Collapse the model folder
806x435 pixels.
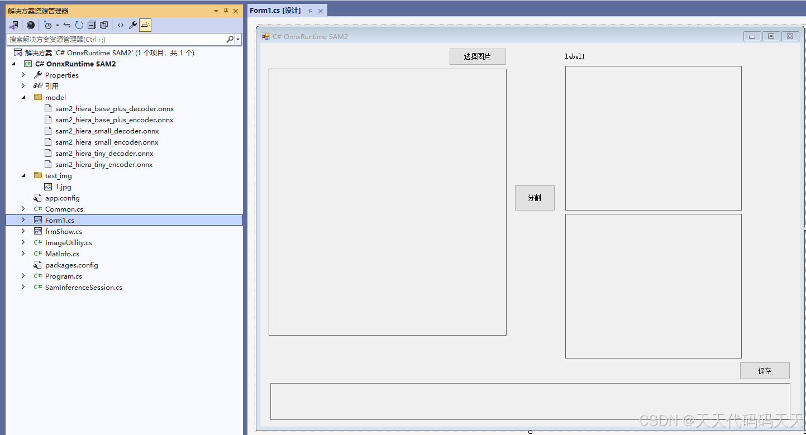23,98
